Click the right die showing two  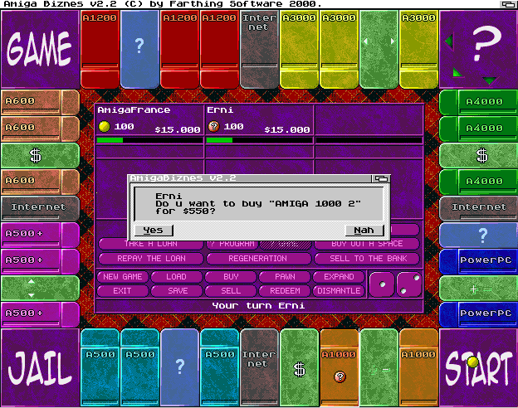pos(409,284)
